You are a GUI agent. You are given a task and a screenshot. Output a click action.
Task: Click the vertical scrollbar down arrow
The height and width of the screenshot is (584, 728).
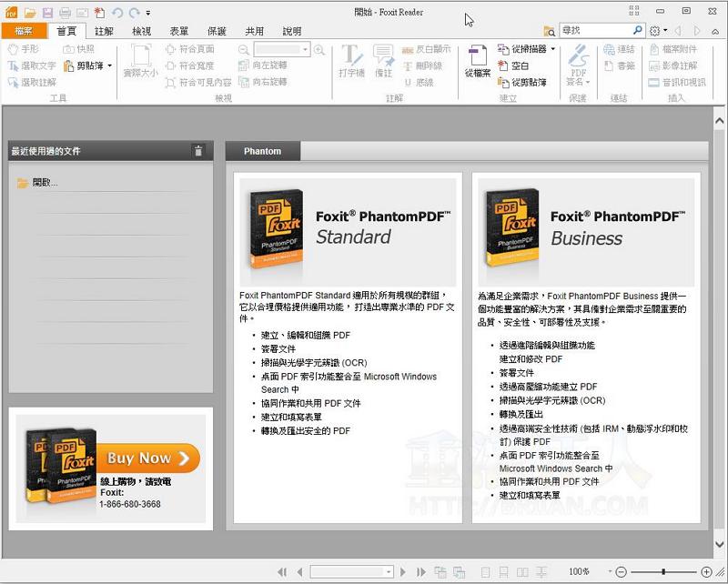tap(719, 544)
